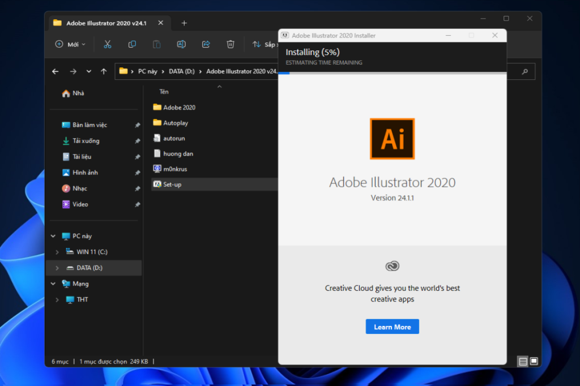The height and width of the screenshot is (386, 580).
Task: Go up one folder level arrow
Action: pyautogui.click(x=104, y=71)
